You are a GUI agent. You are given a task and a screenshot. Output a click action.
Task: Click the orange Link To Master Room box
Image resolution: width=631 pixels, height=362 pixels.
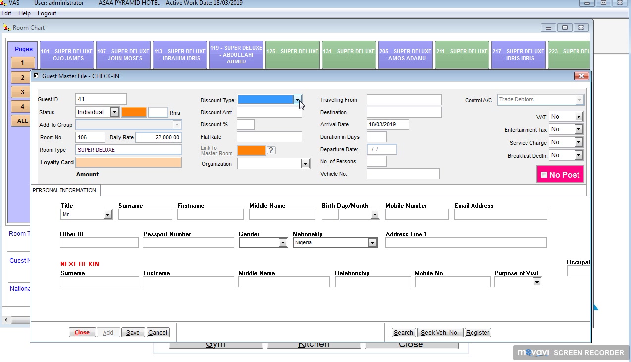pyautogui.click(x=252, y=150)
